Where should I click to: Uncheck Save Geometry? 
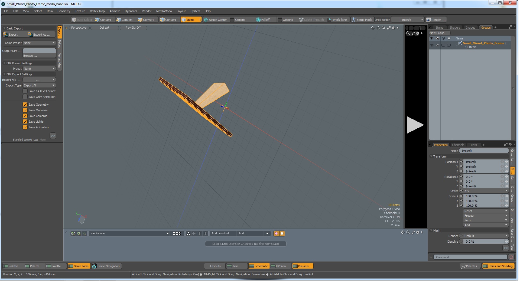point(25,105)
